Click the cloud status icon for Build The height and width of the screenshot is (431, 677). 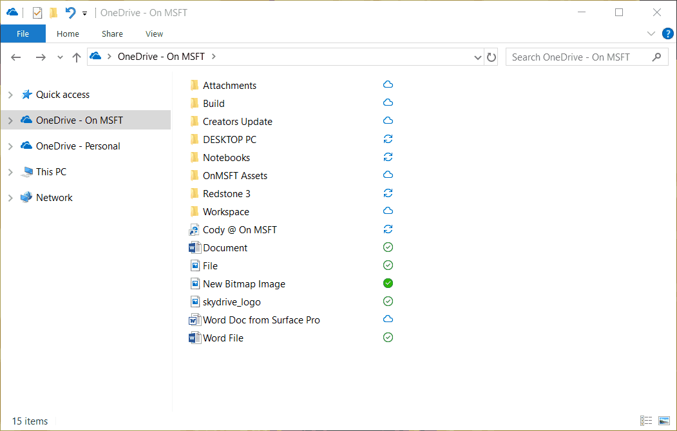click(388, 102)
